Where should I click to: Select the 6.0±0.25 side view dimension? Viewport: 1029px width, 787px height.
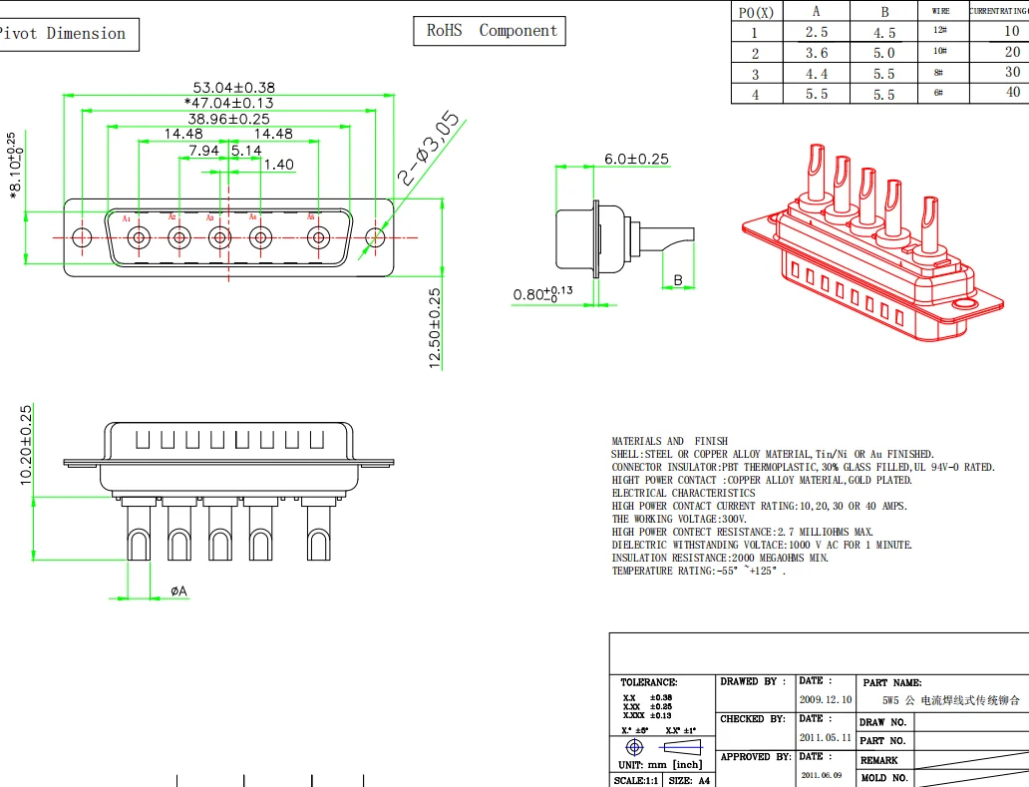coord(636,160)
